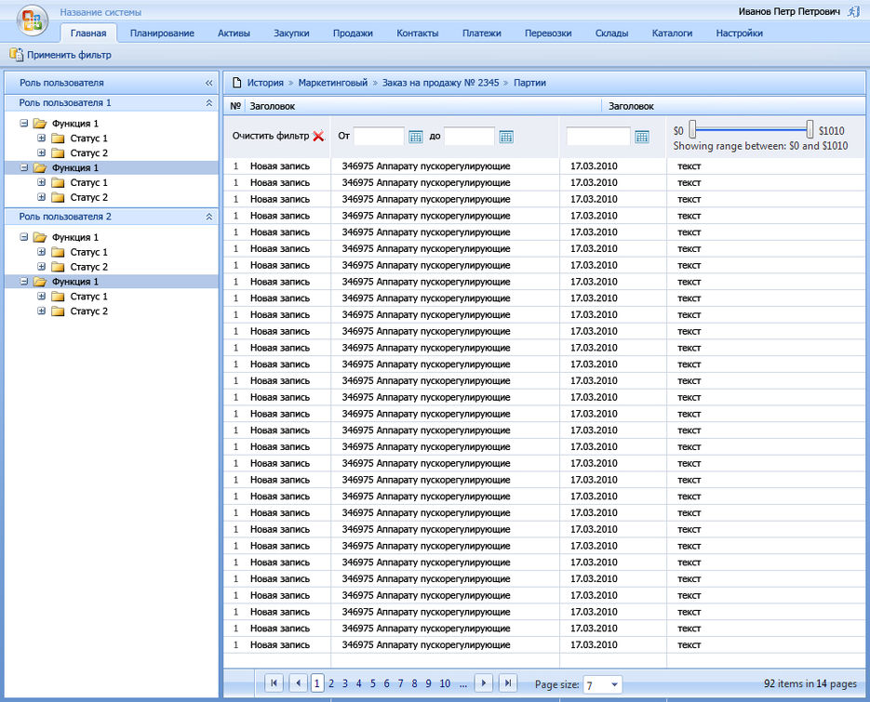Click the История breadcrumb link
Viewport: 870px width, 702px height.
tap(265, 83)
